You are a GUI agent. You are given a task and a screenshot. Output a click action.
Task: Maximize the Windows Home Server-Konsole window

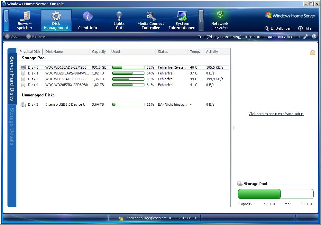pos(311,4)
